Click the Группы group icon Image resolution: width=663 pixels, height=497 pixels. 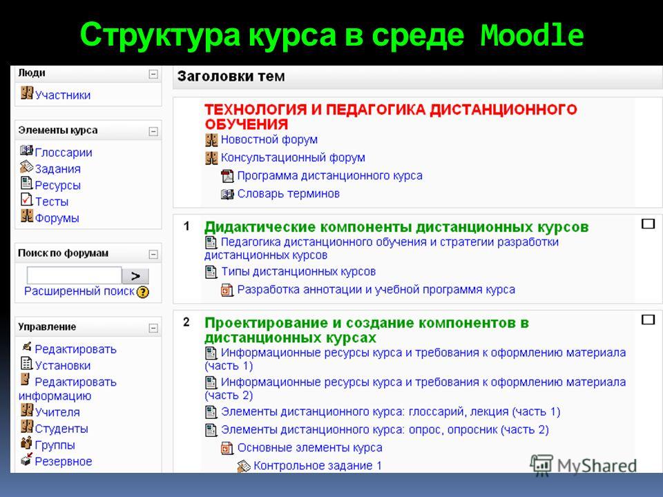26,443
